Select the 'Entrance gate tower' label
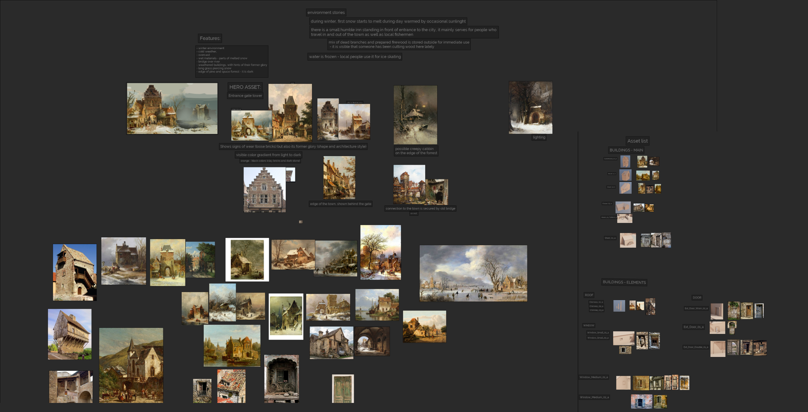808x412 pixels. pyautogui.click(x=245, y=96)
